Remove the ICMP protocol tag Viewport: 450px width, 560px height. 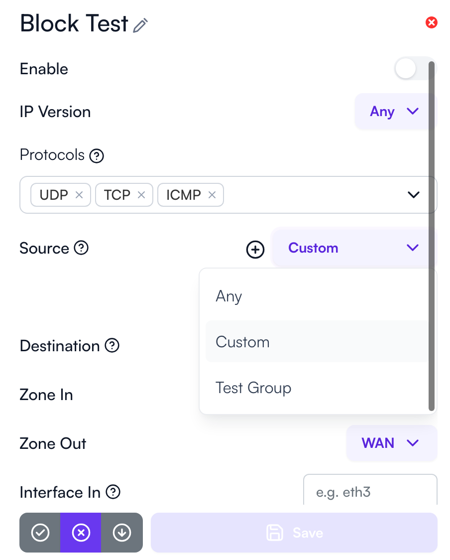pos(212,195)
